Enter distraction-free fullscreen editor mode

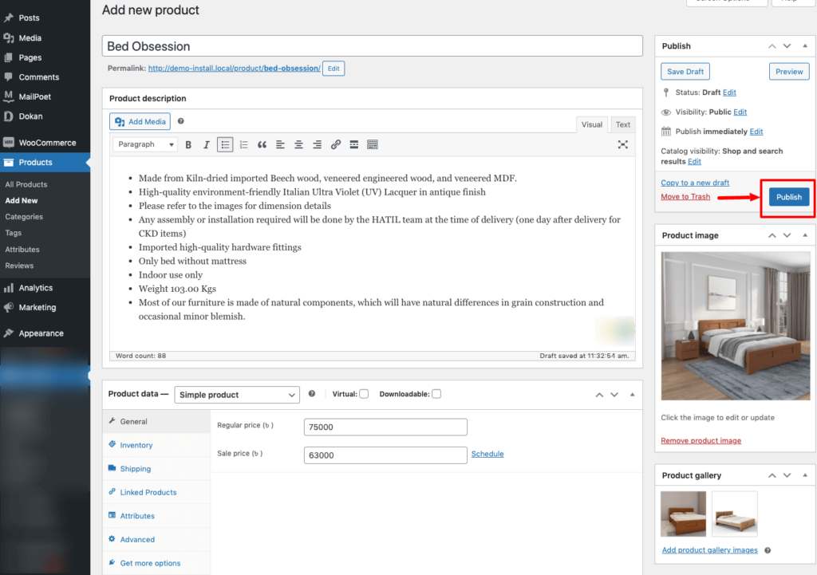[622, 145]
